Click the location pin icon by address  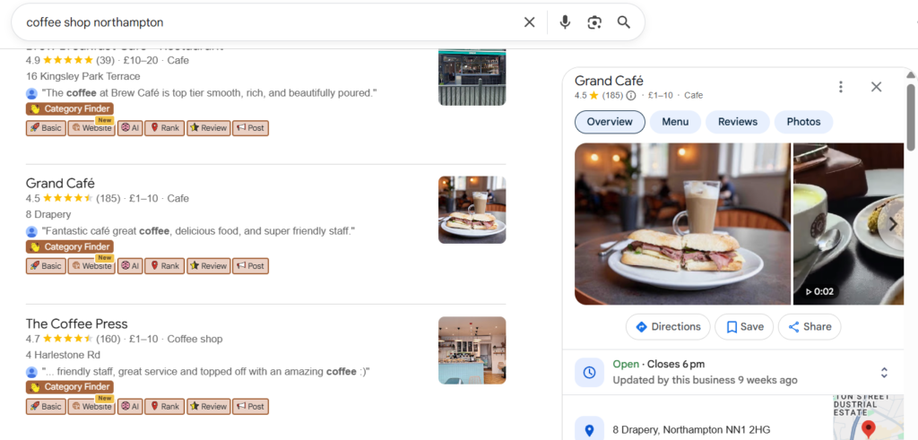[x=590, y=430]
